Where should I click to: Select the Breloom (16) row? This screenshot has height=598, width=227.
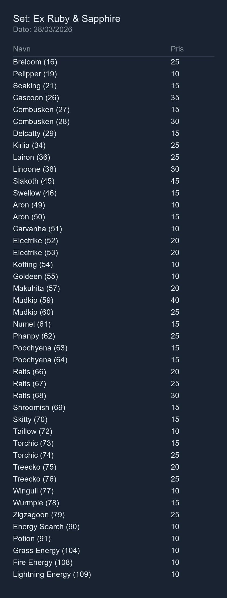click(x=113, y=62)
